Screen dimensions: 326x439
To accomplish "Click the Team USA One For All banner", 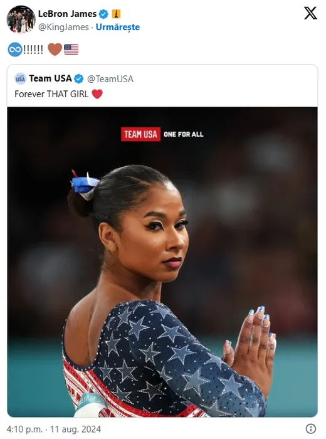I will [x=162, y=134].
